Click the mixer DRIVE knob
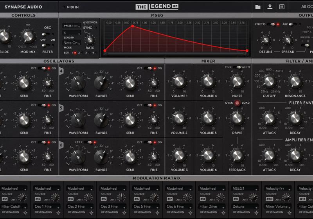 pos(237,118)
